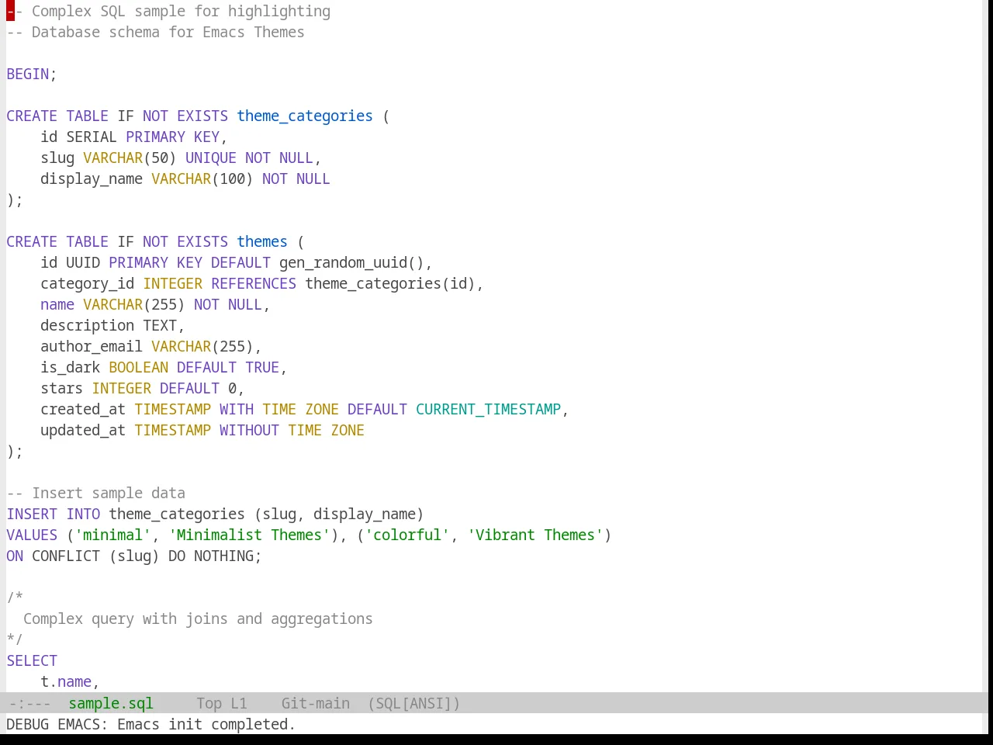Click the 'name' column on VARCHAR(255) NOT NULL line
The height and width of the screenshot is (745, 993).
click(57, 304)
